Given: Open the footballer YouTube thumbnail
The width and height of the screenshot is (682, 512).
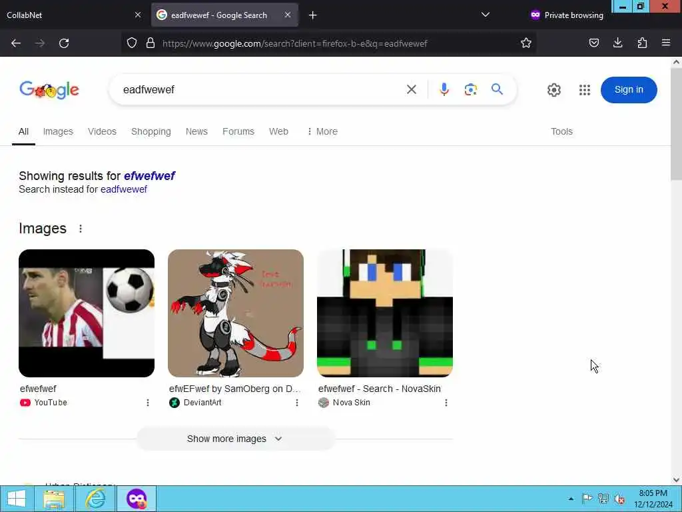Looking at the screenshot, I should [87, 313].
